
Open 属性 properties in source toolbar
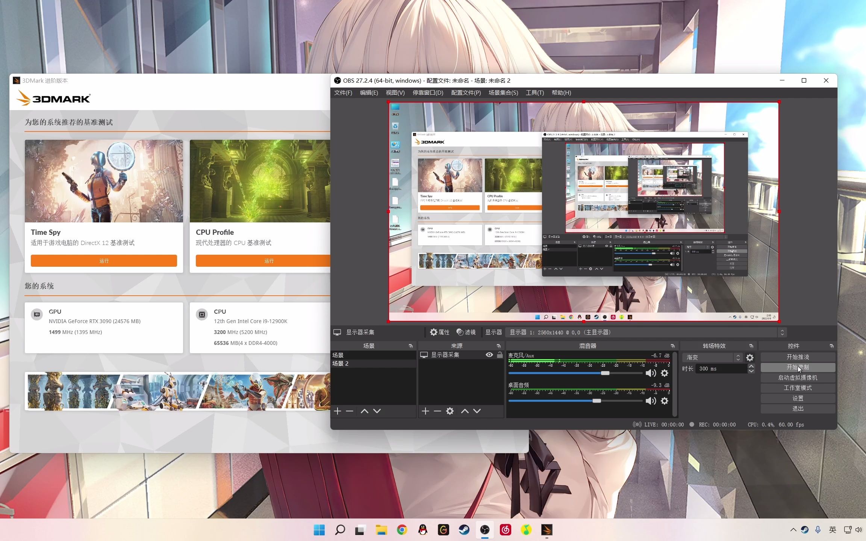pos(440,332)
